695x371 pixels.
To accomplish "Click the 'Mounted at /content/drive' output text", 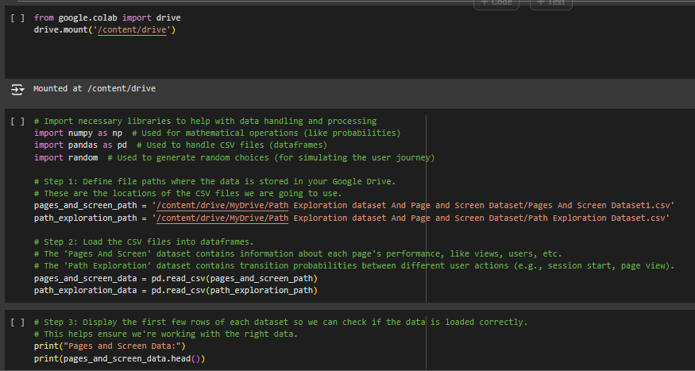I will (x=95, y=89).
